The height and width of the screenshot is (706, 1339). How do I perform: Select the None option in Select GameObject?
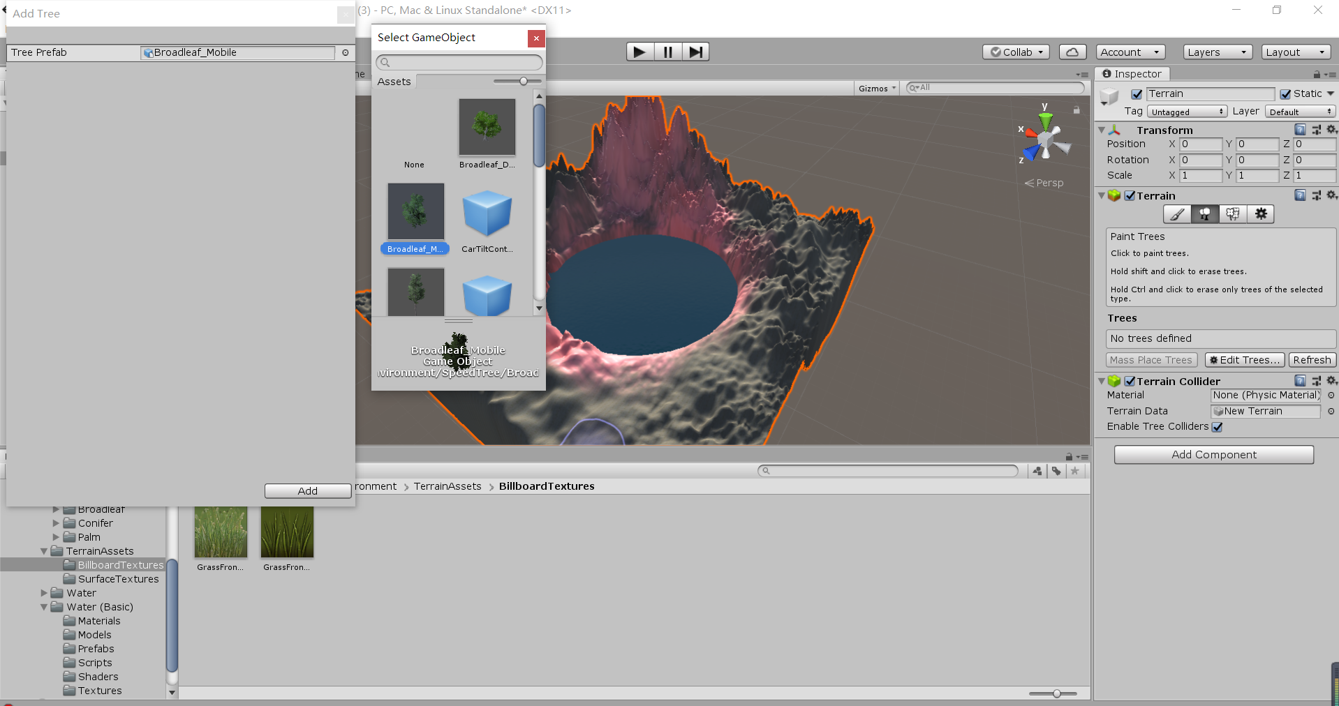pyautogui.click(x=414, y=165)
